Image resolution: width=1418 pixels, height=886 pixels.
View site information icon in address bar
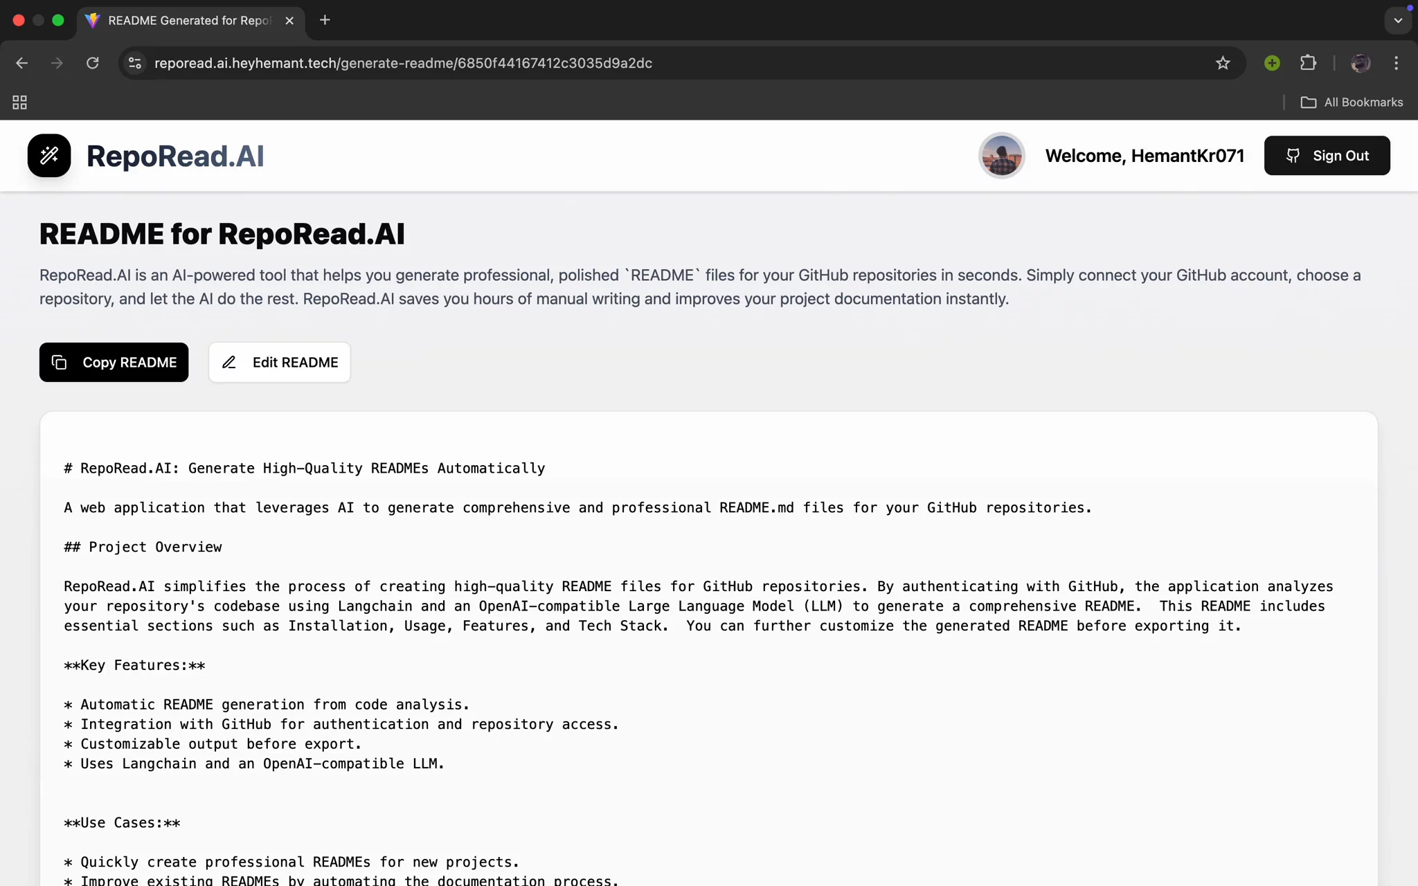135,63
